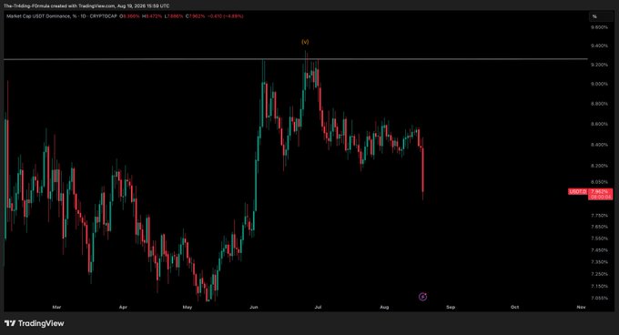Click the Jul label on time axis
Image resolution: width=619 pixels, height=335 pixels.
(x=318, y=307)
